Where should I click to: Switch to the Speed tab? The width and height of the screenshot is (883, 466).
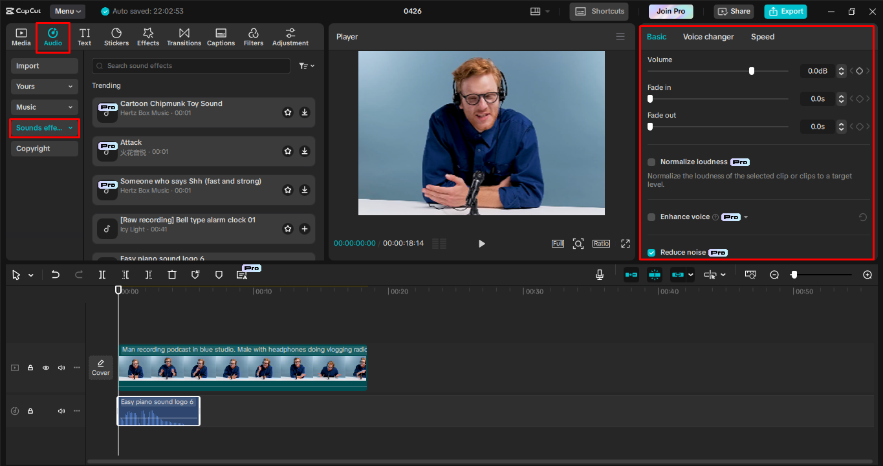pyautogui.click(x=763, y=37)
